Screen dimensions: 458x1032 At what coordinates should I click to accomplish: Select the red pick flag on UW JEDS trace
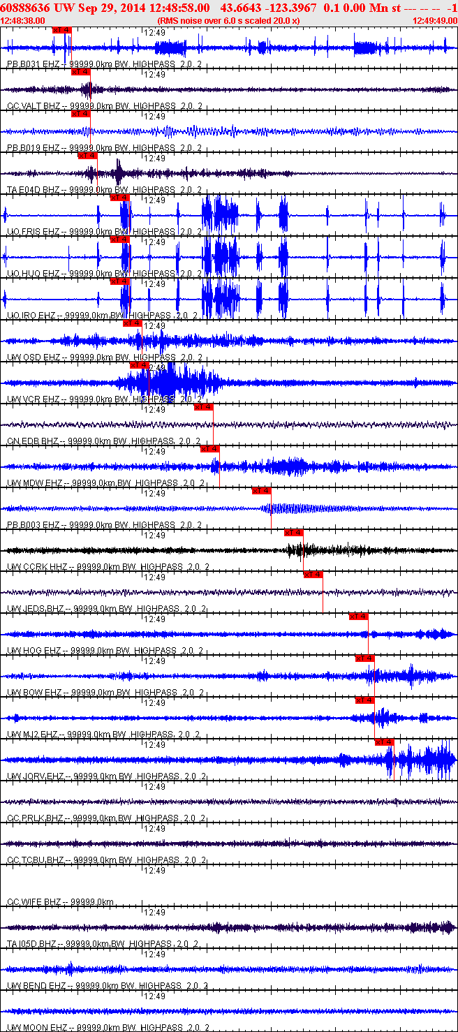click(313, 575)
